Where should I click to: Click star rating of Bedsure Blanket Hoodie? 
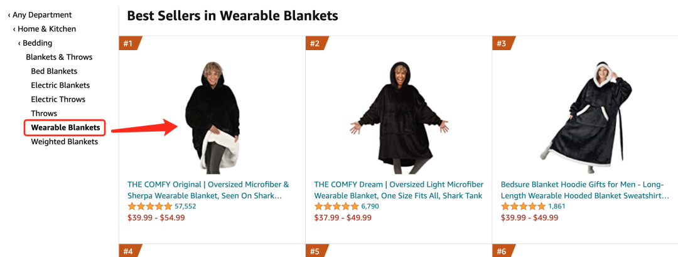pyautogui.click(x=523, y=206)
